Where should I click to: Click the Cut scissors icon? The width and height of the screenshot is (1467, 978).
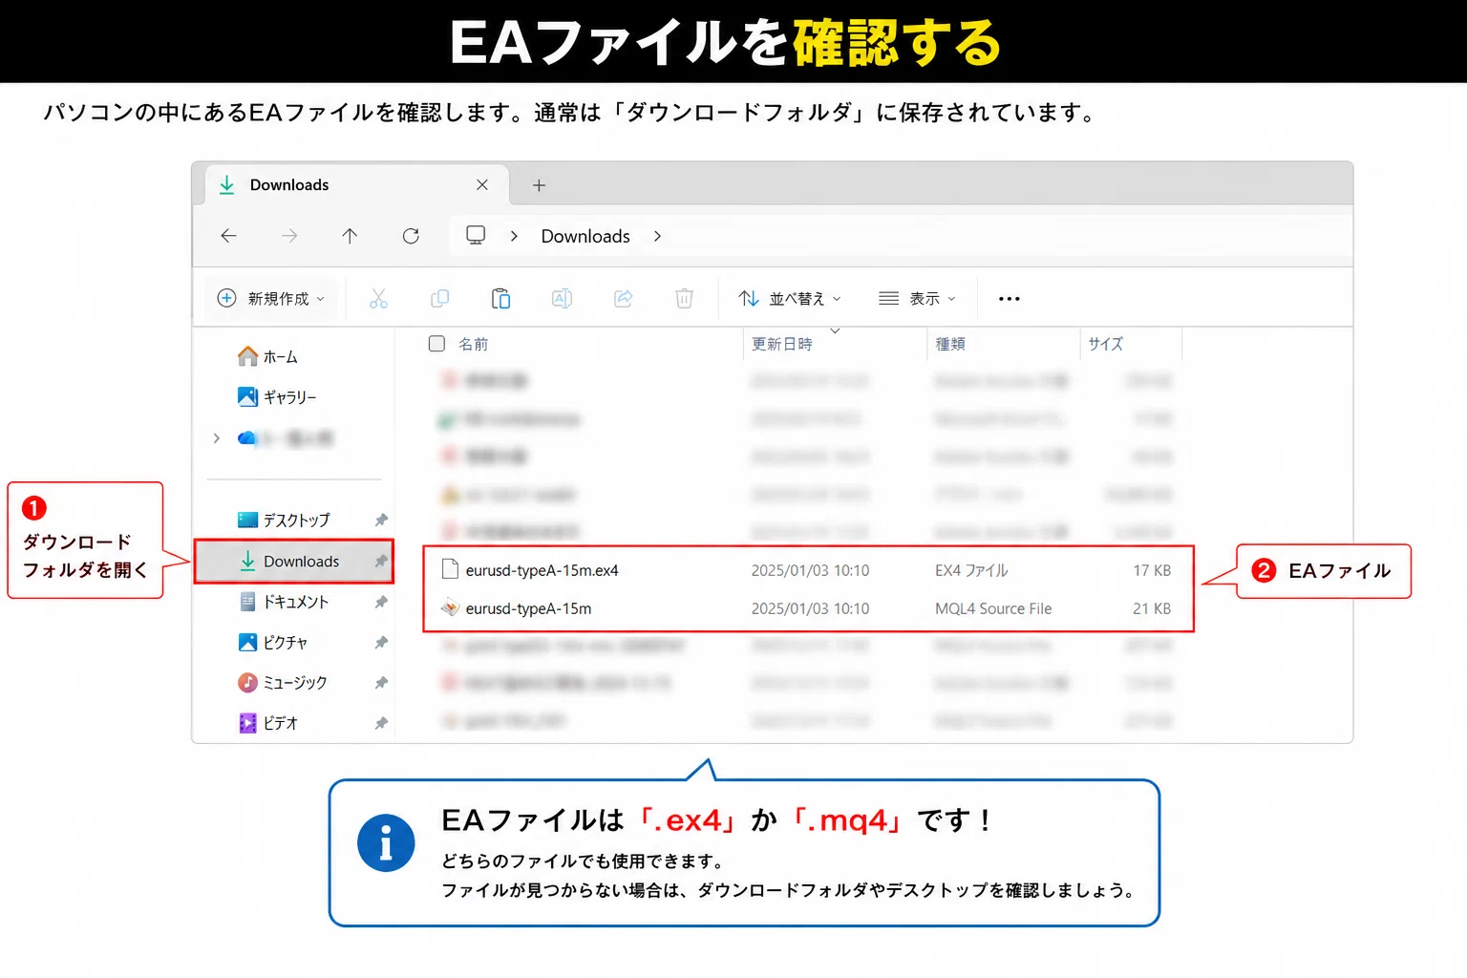point(379,299)
